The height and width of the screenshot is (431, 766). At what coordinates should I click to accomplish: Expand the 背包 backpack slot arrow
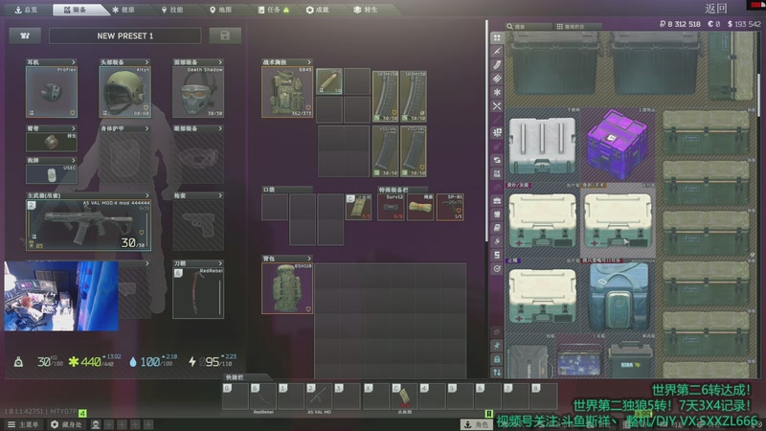click(x=308, y=259)
